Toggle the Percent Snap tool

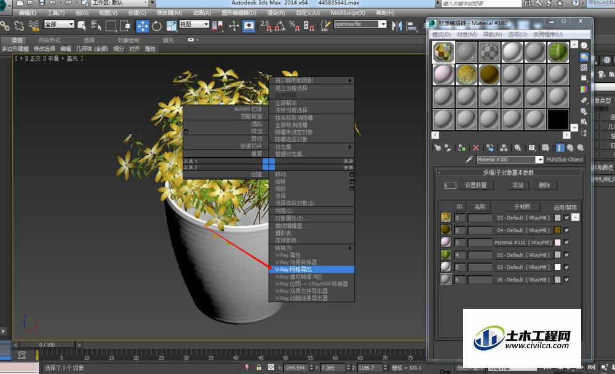click(294, 26)
